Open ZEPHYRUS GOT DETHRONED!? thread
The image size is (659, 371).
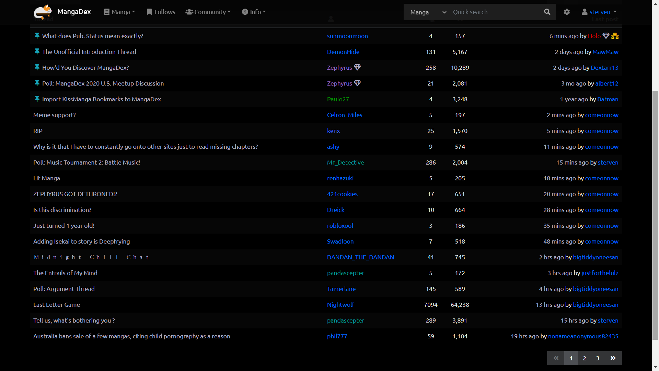coord(75,194)
